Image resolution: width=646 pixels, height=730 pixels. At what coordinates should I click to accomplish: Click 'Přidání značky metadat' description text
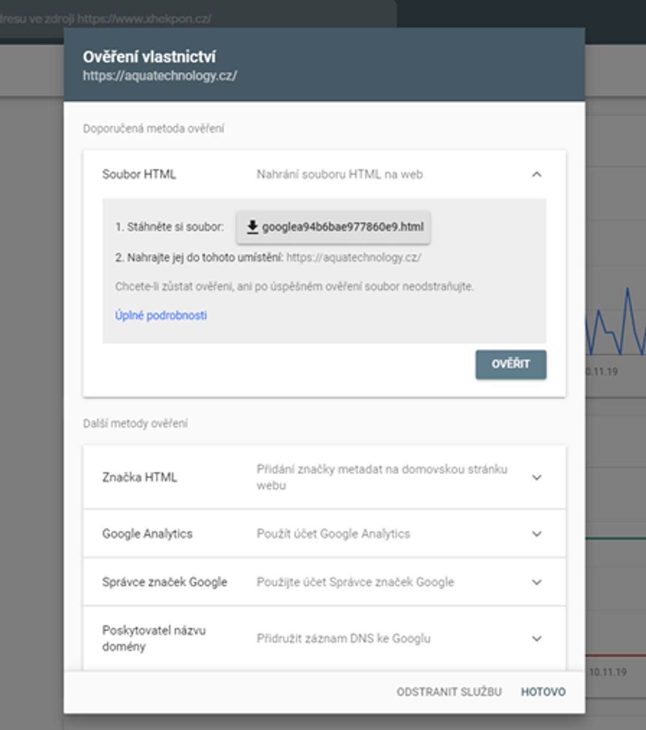(x=382, y=477)
